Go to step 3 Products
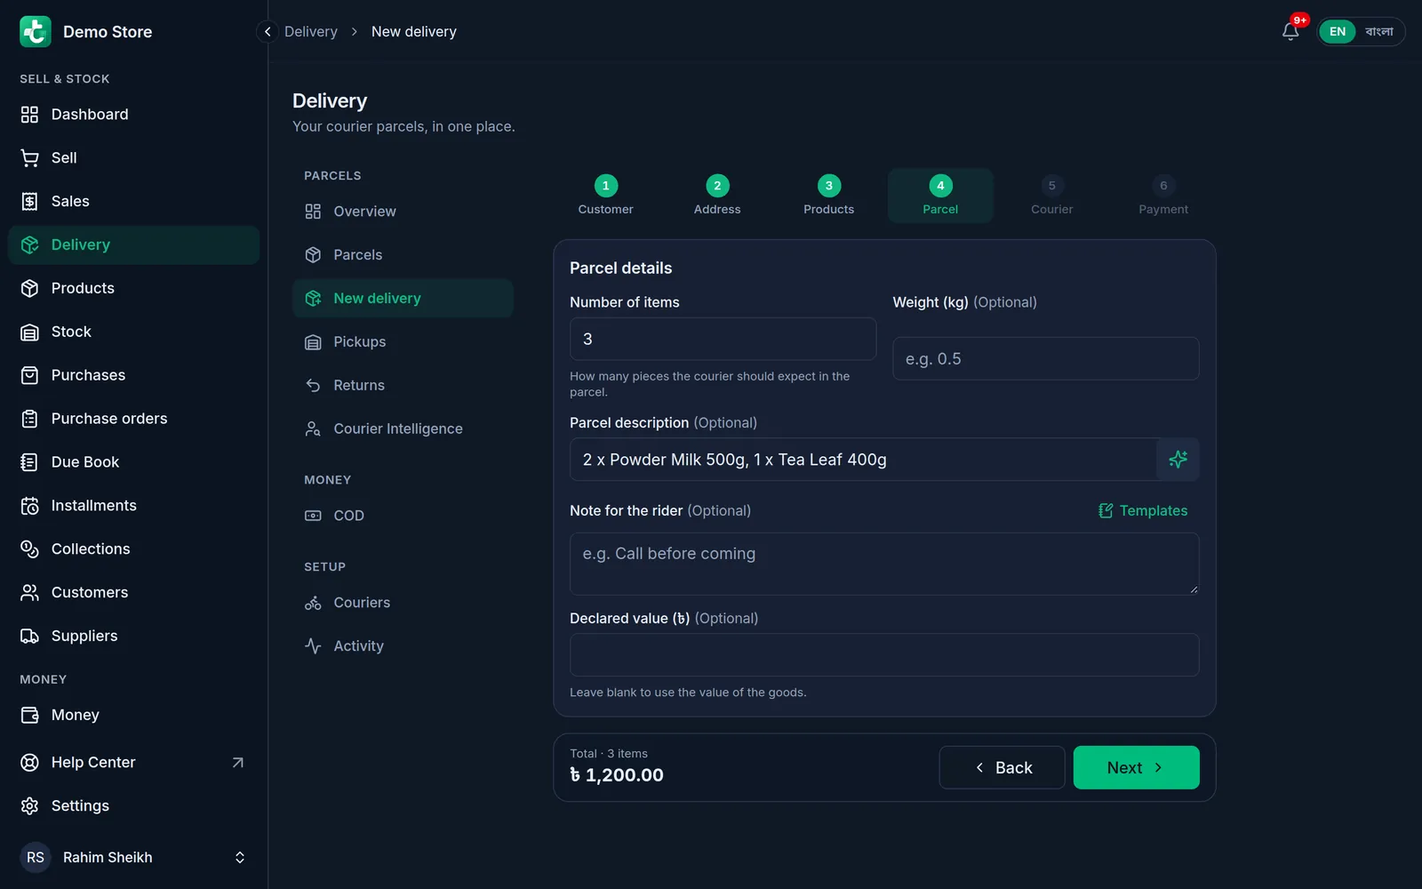The image size is (1422, 889). (x=828, y=196)
